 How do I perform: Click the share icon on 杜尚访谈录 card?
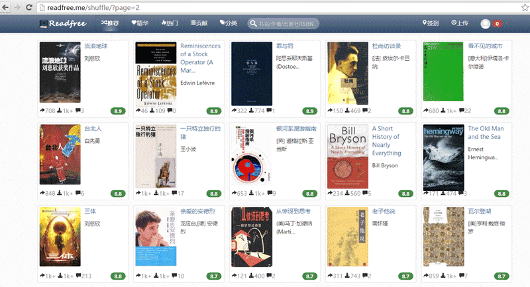pyautogui.click(x=330, y=110)
